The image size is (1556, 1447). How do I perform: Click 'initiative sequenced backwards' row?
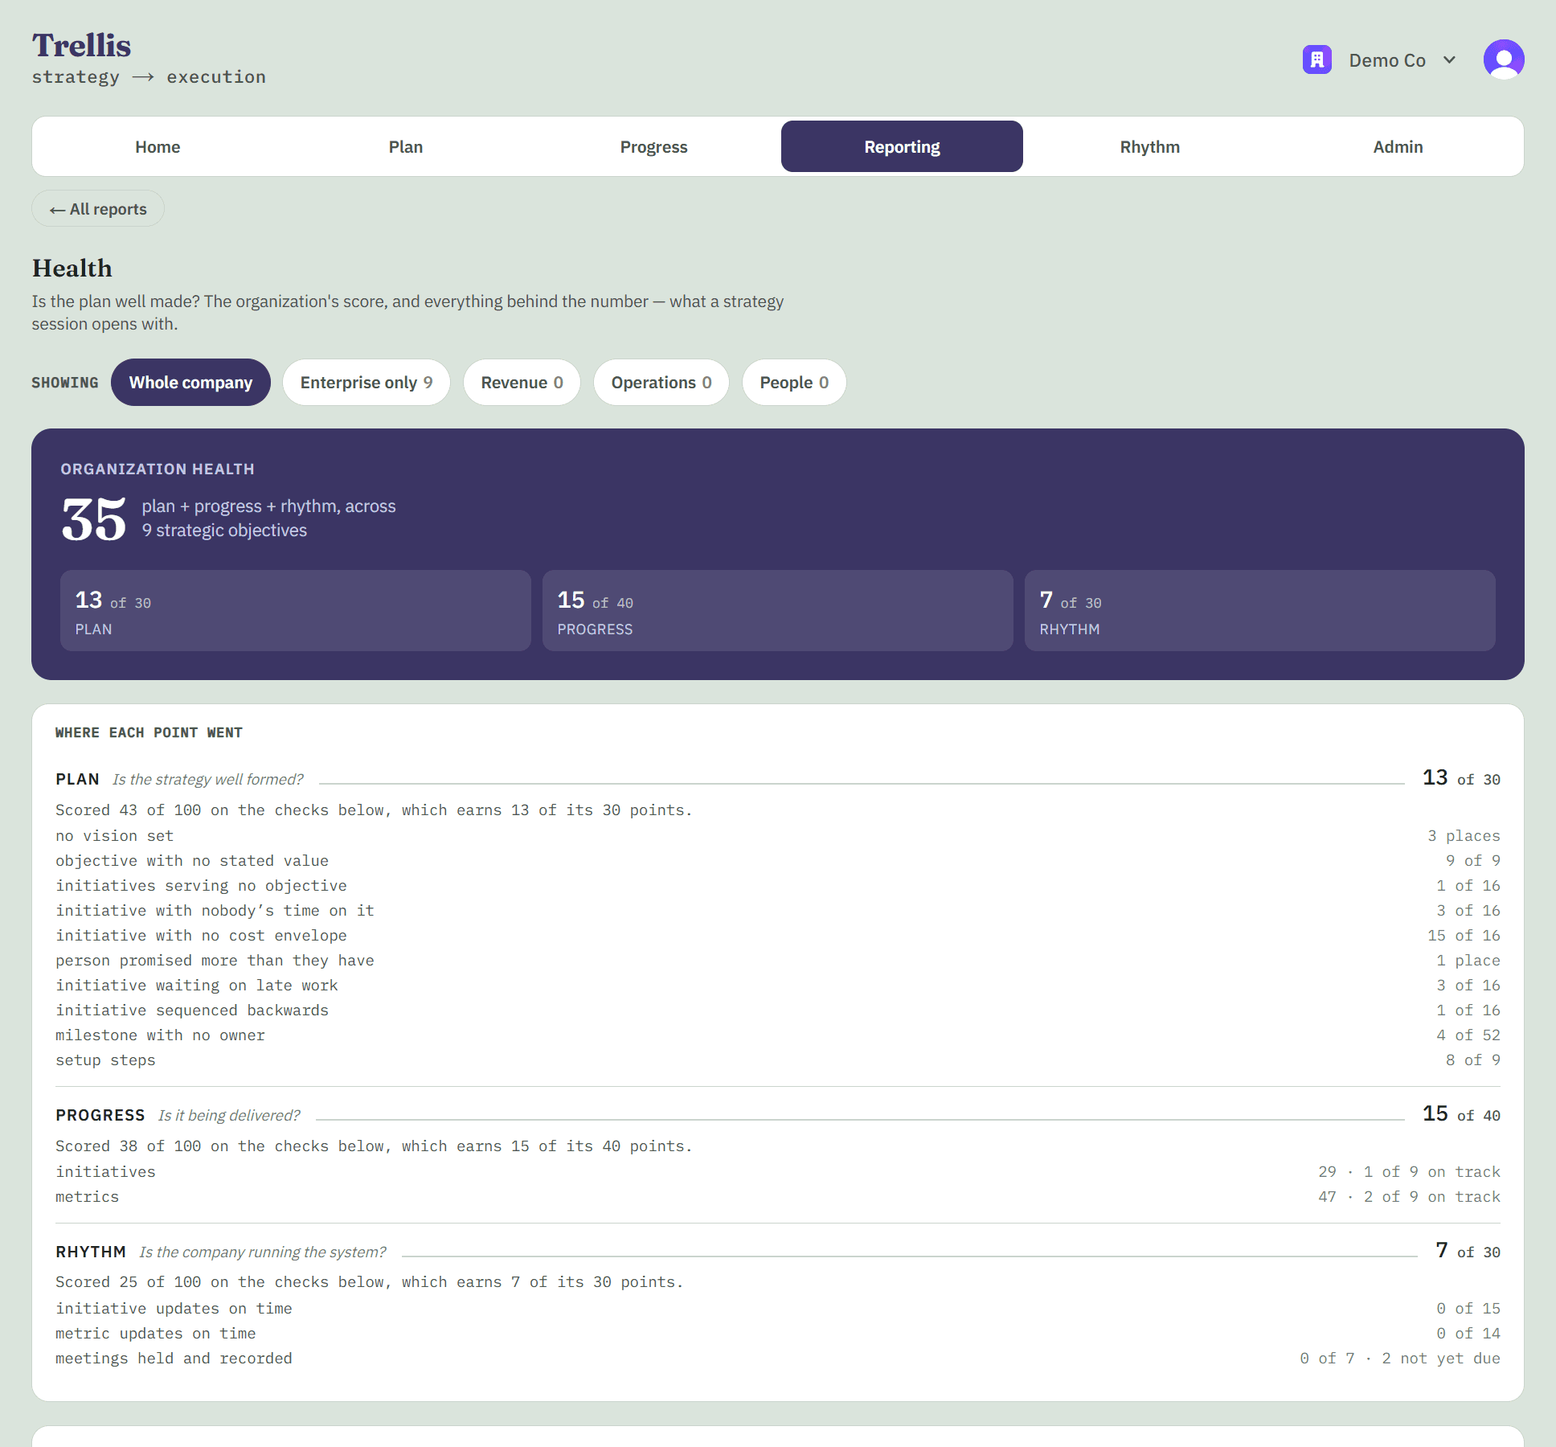click(x=778, y=1010)
